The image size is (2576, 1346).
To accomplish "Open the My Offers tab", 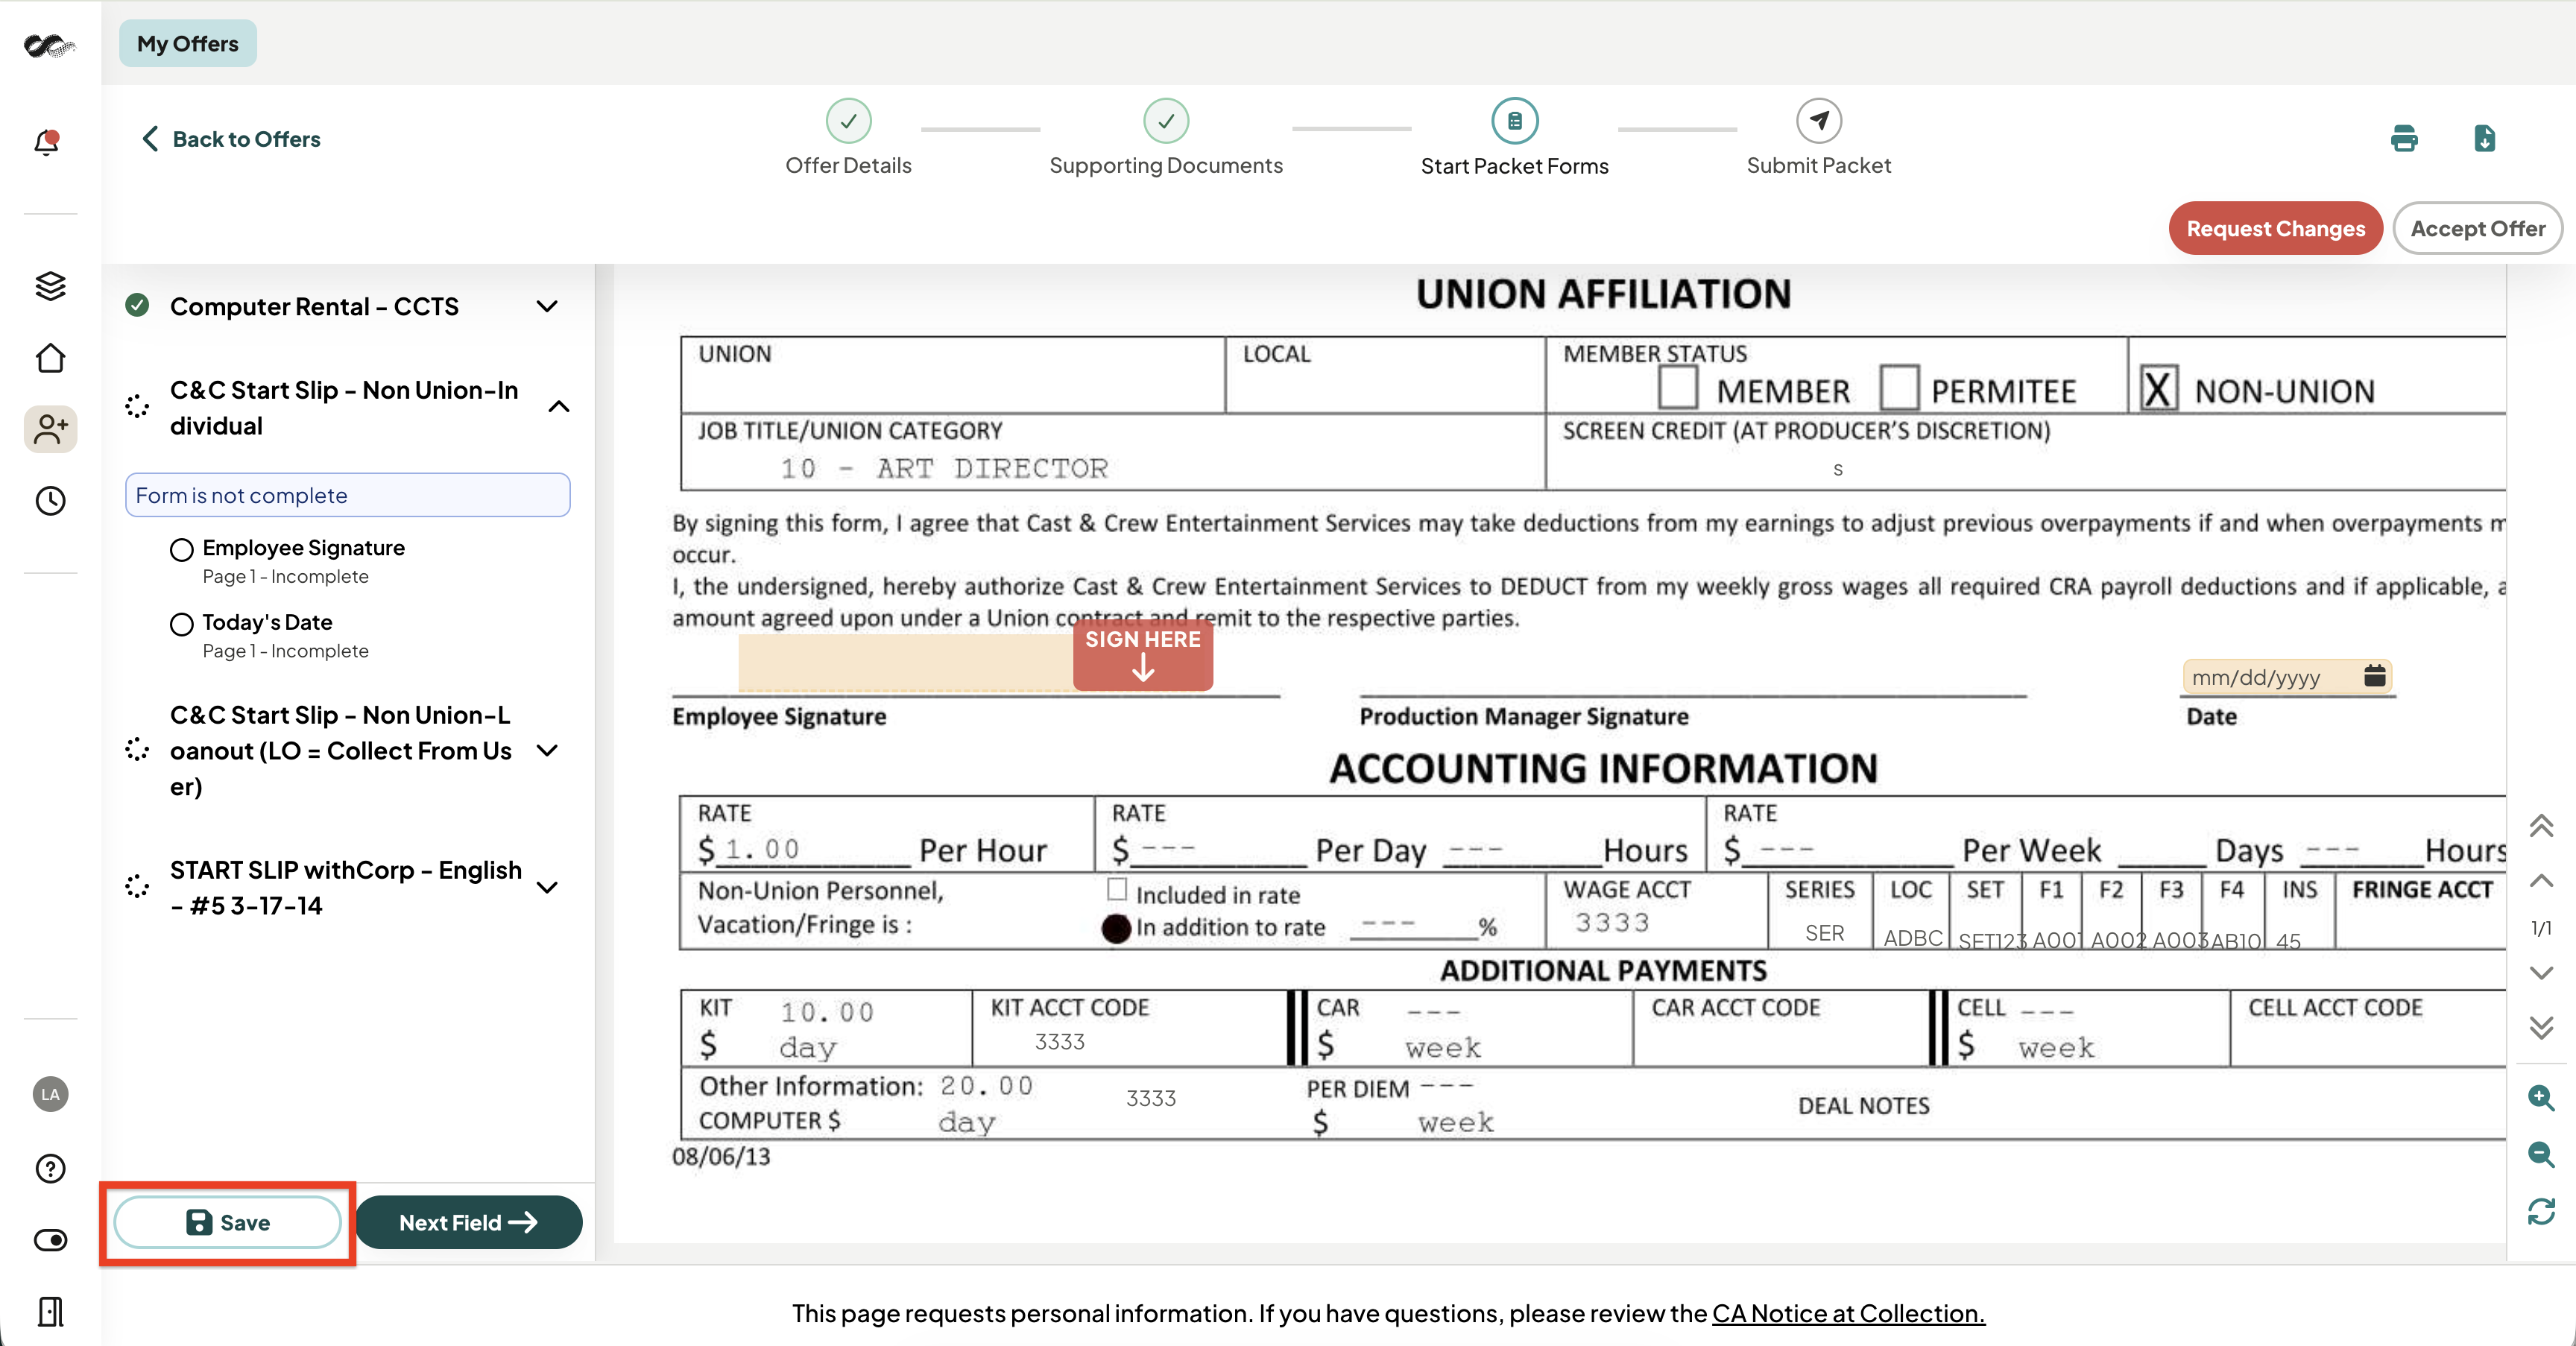I will tap(187, 43).
